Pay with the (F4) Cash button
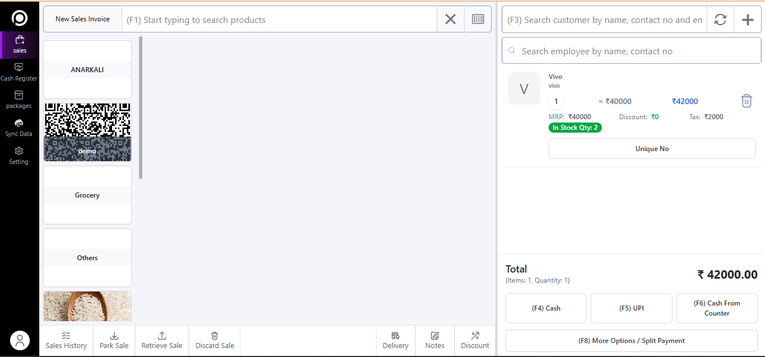This screenshot has width=765, height=357. 546,308
